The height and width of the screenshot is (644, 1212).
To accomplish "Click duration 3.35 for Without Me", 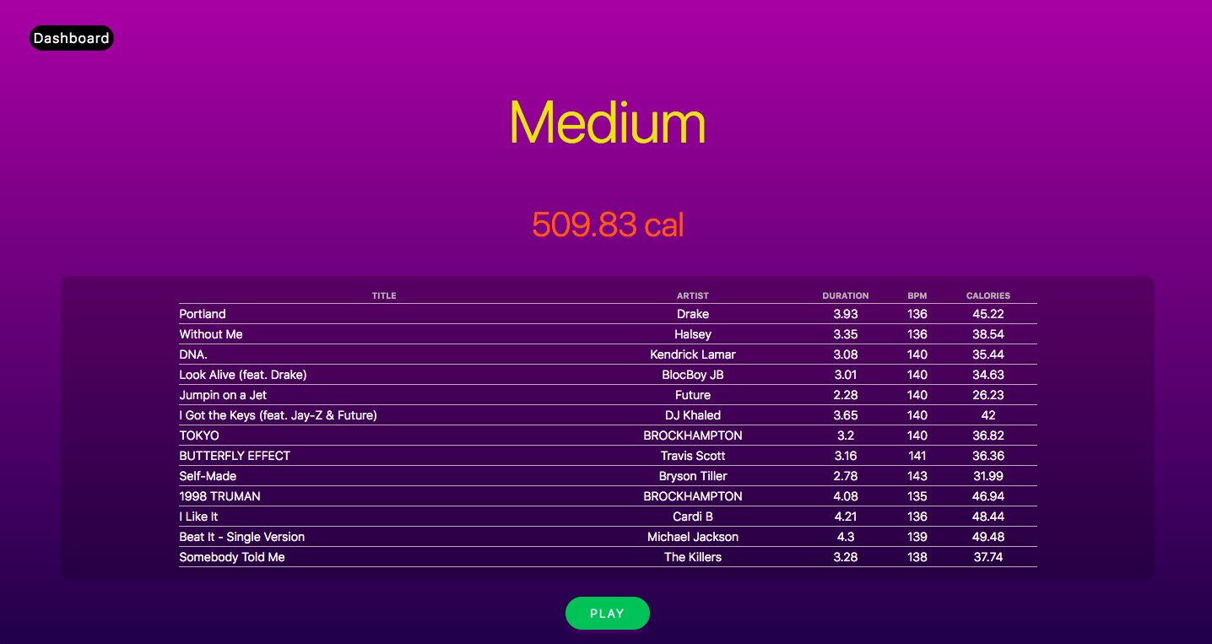I will [846, 334].
